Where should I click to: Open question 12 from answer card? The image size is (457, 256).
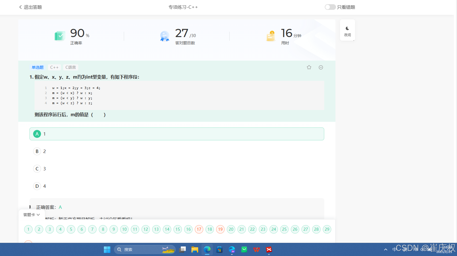click(x=146, y=229)
